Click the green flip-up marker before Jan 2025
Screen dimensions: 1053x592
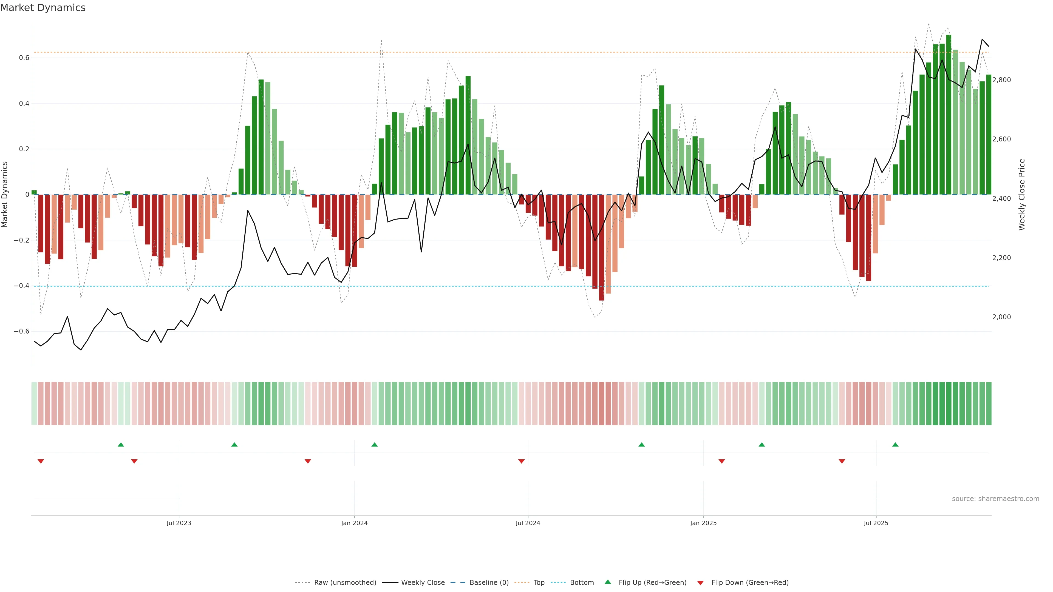(x=641, y=445)
